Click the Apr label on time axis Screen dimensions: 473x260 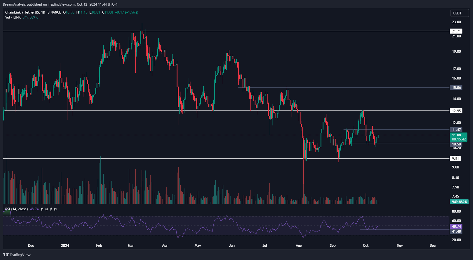(165, 246)
